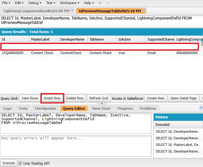The image size is (203, 167).
Task: Open the Test menu
Action: point(51,3)
